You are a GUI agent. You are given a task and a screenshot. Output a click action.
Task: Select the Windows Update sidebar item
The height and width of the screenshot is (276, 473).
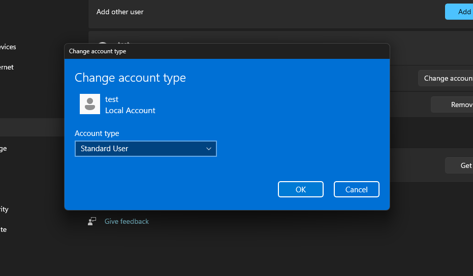[x=4, y=229]
